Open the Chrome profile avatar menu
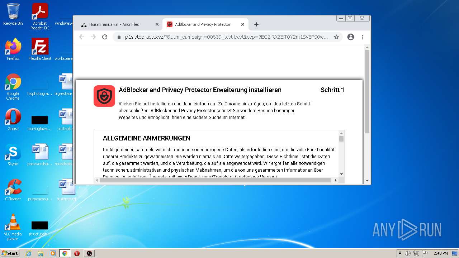Viewport: 459px width, 258px height. tap(351, 37)
